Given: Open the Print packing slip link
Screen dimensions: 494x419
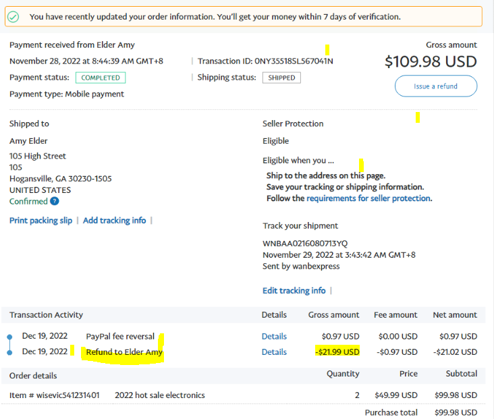Looking at the screenshot, I should [40, 221].
